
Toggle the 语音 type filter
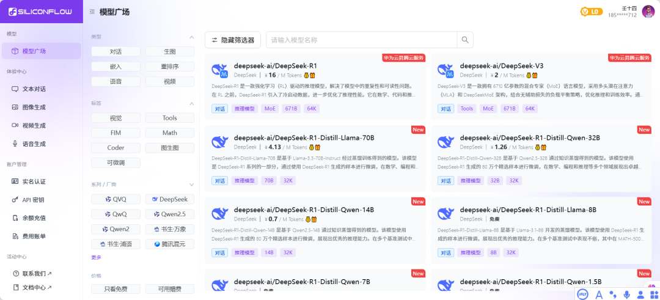[116, 82]
